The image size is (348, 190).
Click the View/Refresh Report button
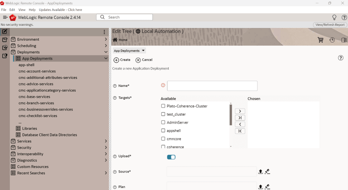[x=330, y=25]
